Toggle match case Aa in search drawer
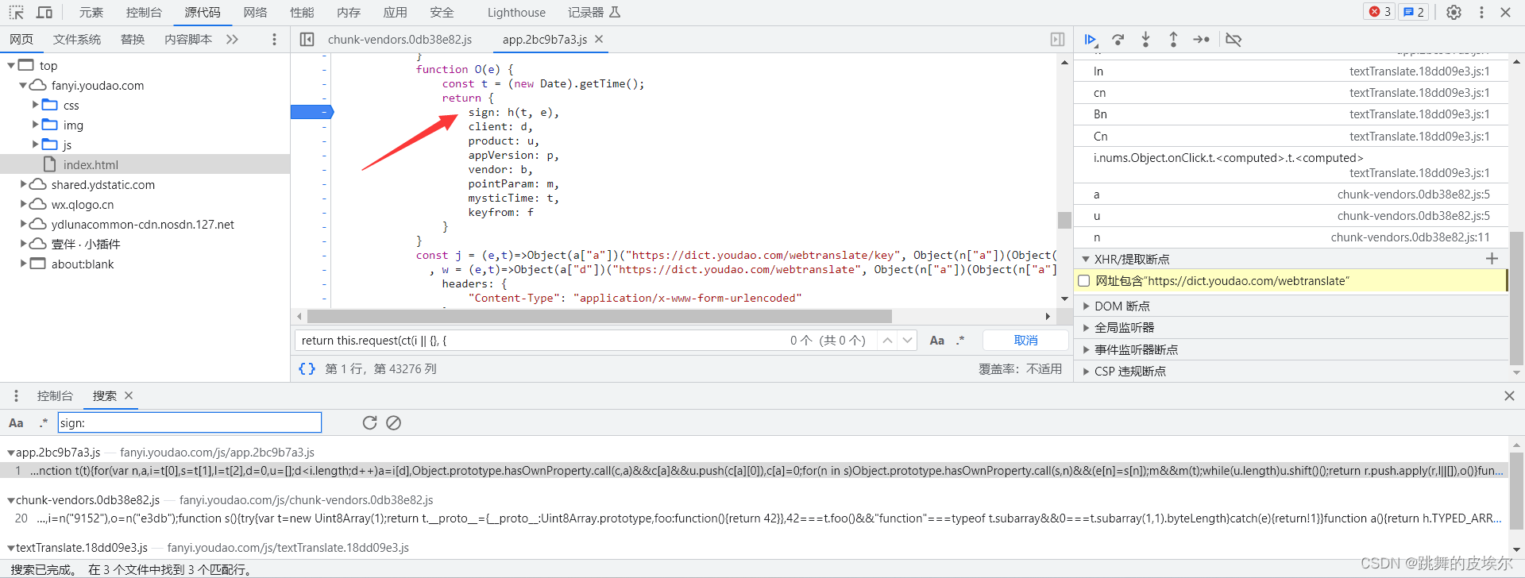The width and height of the screenshot is (1525, 578). tap(16, 423)
